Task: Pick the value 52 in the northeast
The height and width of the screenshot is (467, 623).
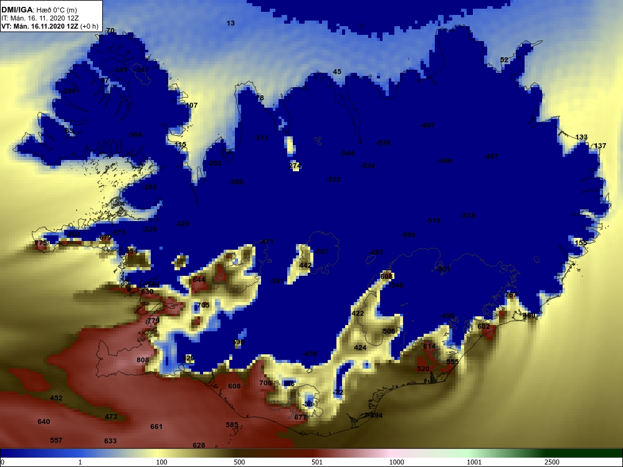Action: 504,60
